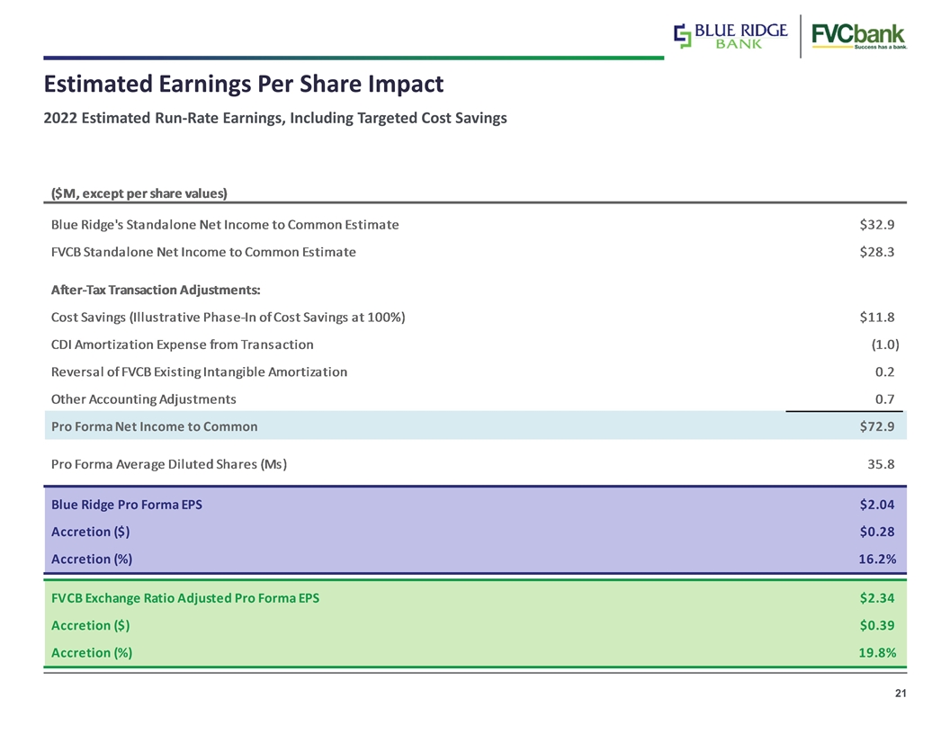Image resolution: width=950 pixels, height=734 pixels.
Task: Select the Estimated Earnings Per Share Impact title
Action: (x=244, y=84)
